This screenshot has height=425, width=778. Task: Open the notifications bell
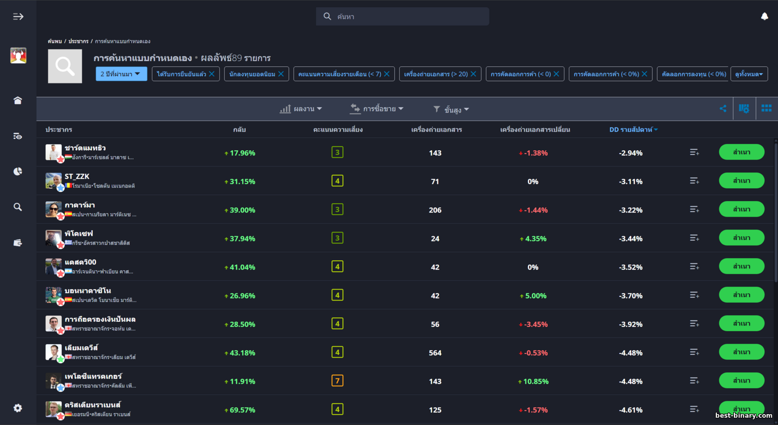point(764,17)
